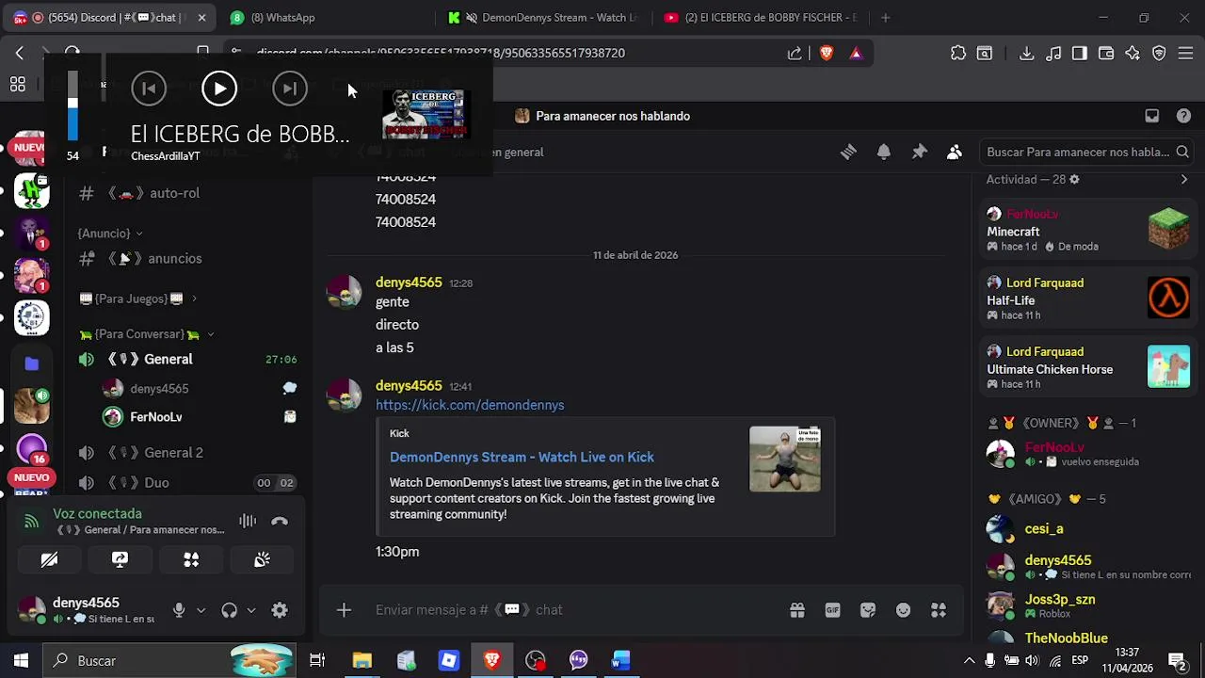Open Activity settings gear next to Actividad

pyautogui.click(x=1074, y=179)
